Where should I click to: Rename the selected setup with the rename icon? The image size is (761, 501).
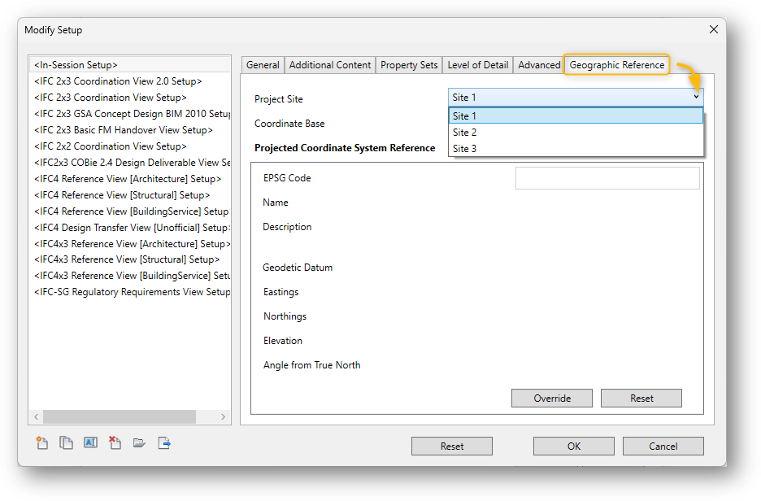91,442
